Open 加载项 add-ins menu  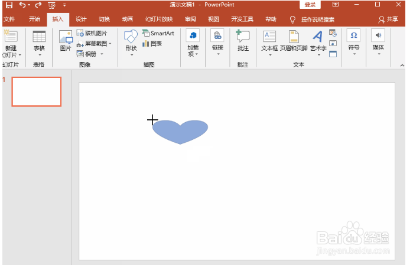[x=193, y=42]
